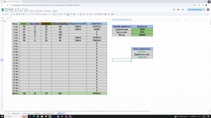
Task: Open a new browser tab
Action: tap(24, 2)
